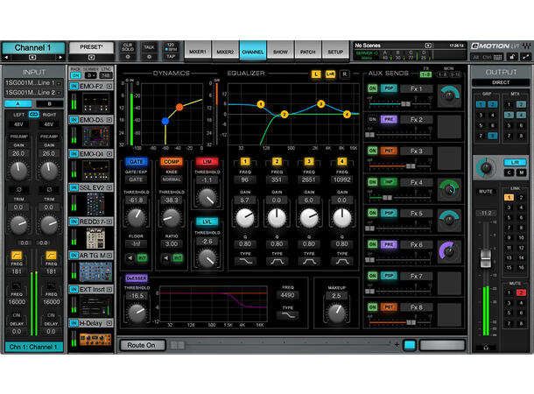
Task: Toggle the LVL leveler on/off
Action: [207, 222]
